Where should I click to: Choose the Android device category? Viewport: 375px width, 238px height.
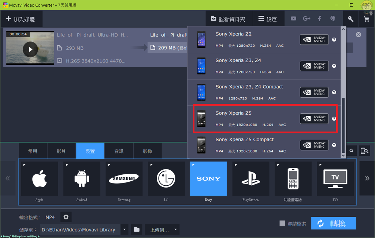pos(82,178)
